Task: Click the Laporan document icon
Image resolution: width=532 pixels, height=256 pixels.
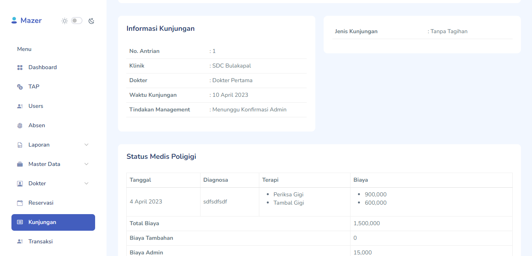Action: pyautogui.click(x=20, y=145)
